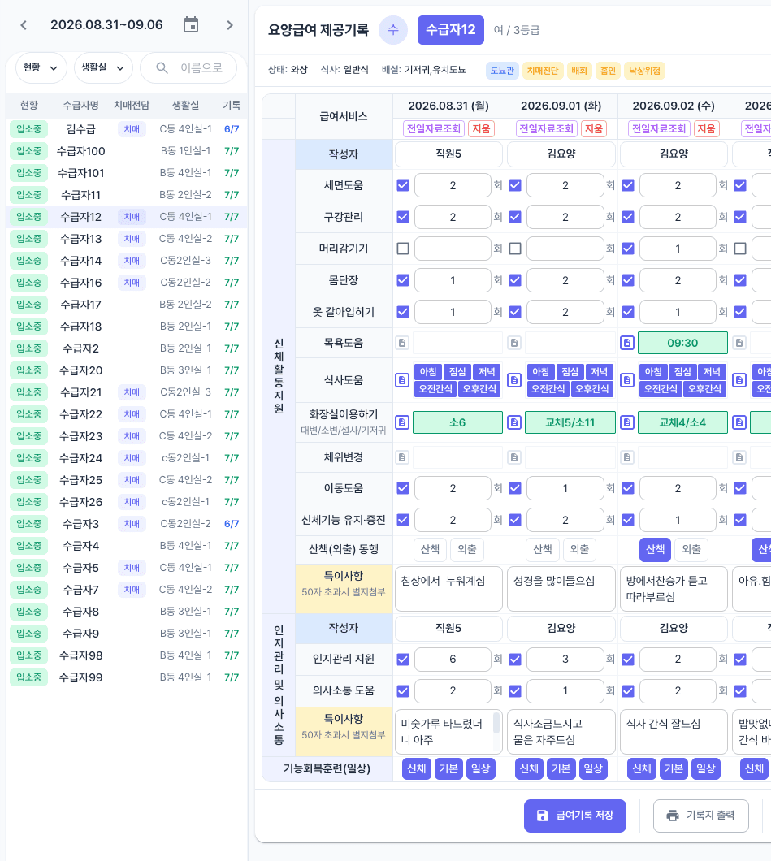The height and width of the screenshot is (861, 771).
Task: Sort by 수급자명 column header
Action: click(80, 105)
